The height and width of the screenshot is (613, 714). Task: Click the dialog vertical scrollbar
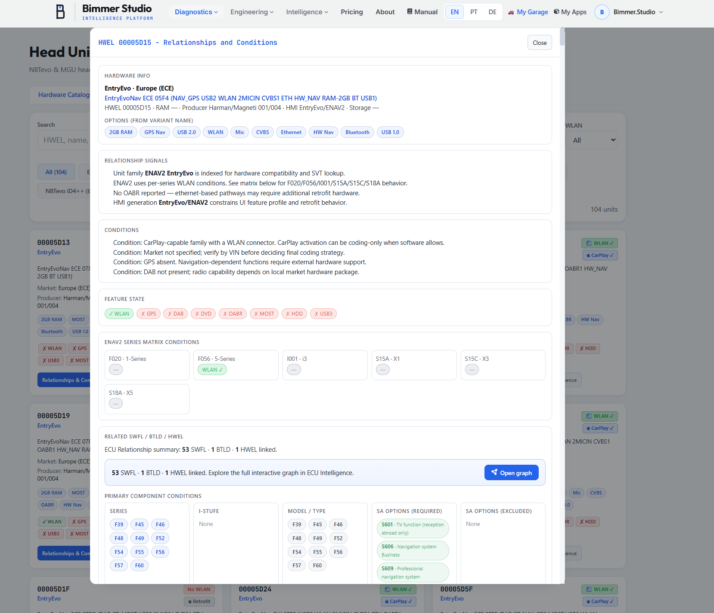562,37
